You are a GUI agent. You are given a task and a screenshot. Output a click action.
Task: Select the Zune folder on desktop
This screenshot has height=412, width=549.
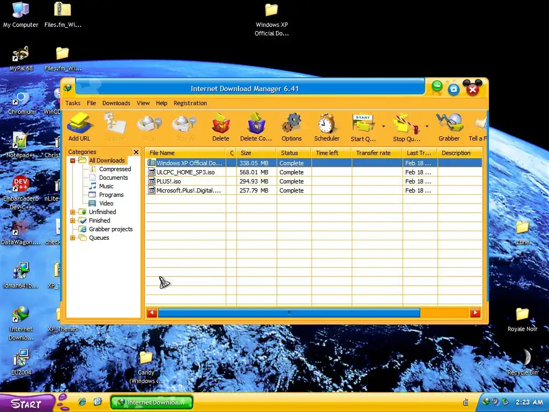pos(522,232)
